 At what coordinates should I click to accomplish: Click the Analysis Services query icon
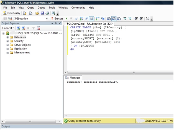pos(31,13)
